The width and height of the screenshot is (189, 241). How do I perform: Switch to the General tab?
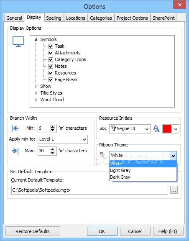14,18
